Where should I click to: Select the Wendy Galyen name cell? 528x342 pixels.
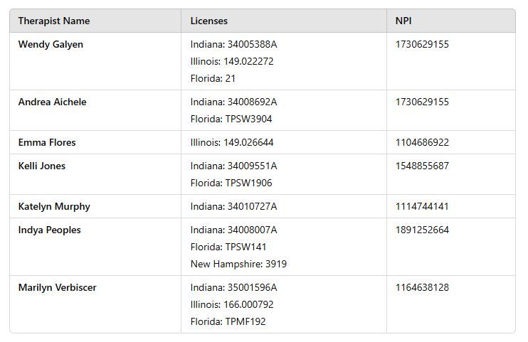pos(51,44)
